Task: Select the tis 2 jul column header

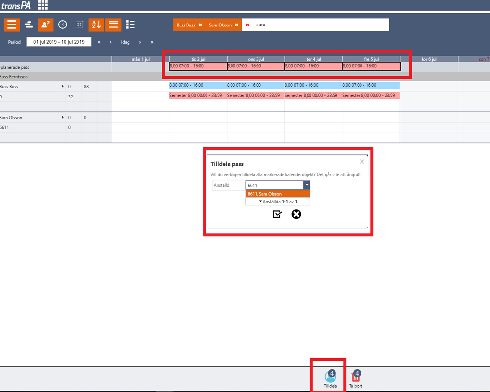Action: click(198, 59)
